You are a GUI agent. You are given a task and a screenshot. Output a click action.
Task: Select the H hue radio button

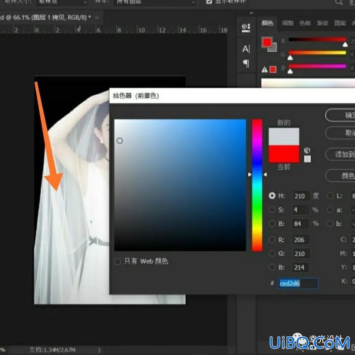click(x=272, y=195)
